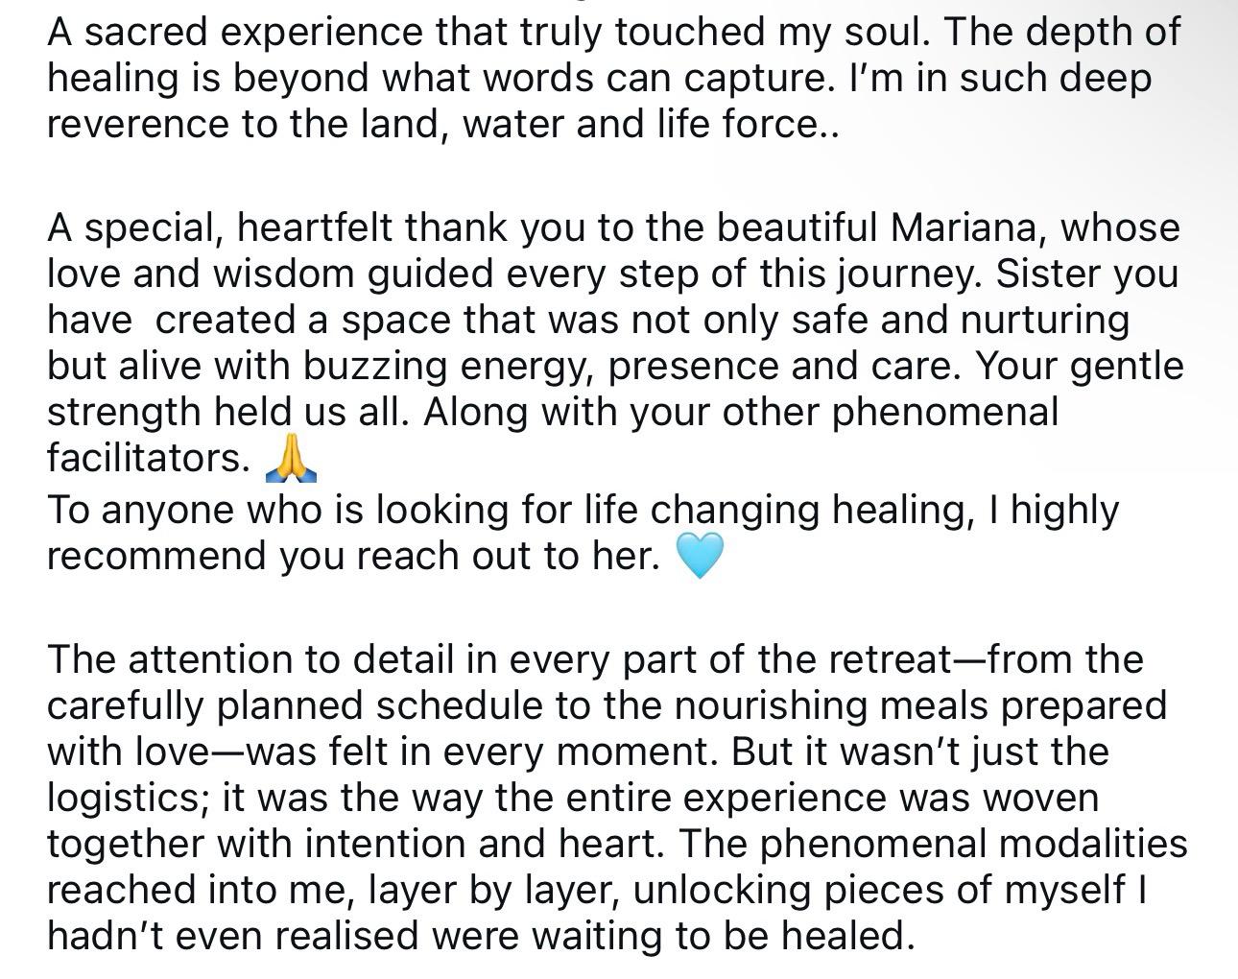The image size is (1238, 979).
Task: Click the word 'facilitators.' before the emoji
Action: (x=149, y=458)
